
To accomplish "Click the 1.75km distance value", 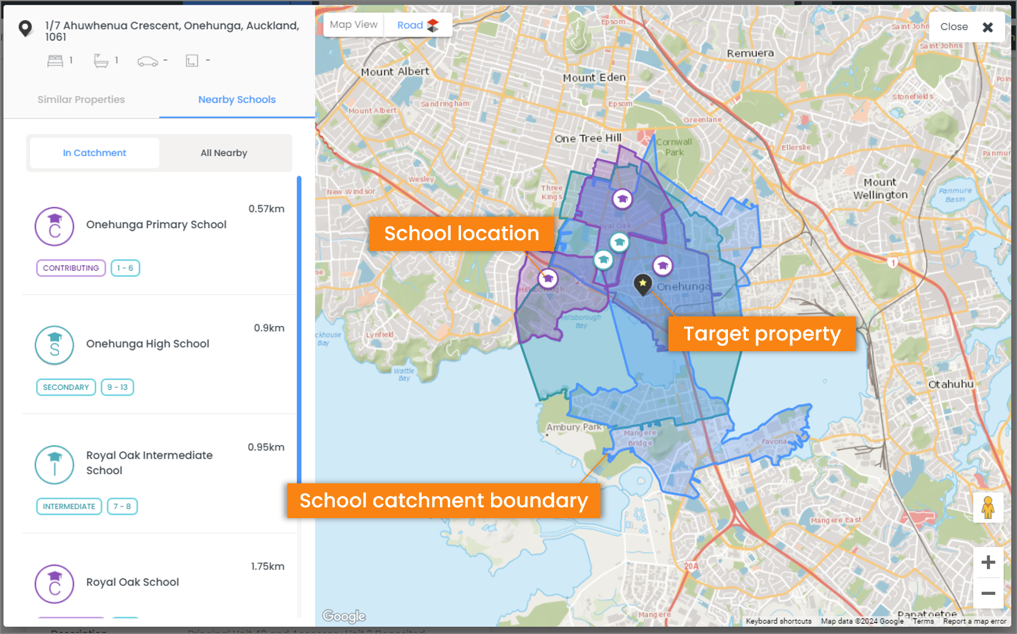I will 267,566.
